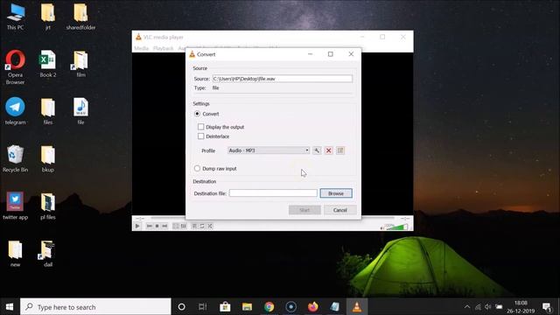Open VLC extended settings button
This screenshot has width=560, height=315.
[x=184, y=226]
